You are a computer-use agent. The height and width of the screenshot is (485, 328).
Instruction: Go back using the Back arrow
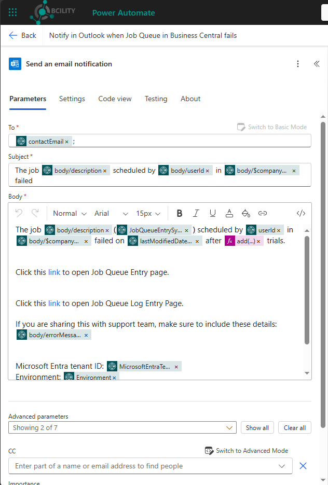tap(22, 36)
